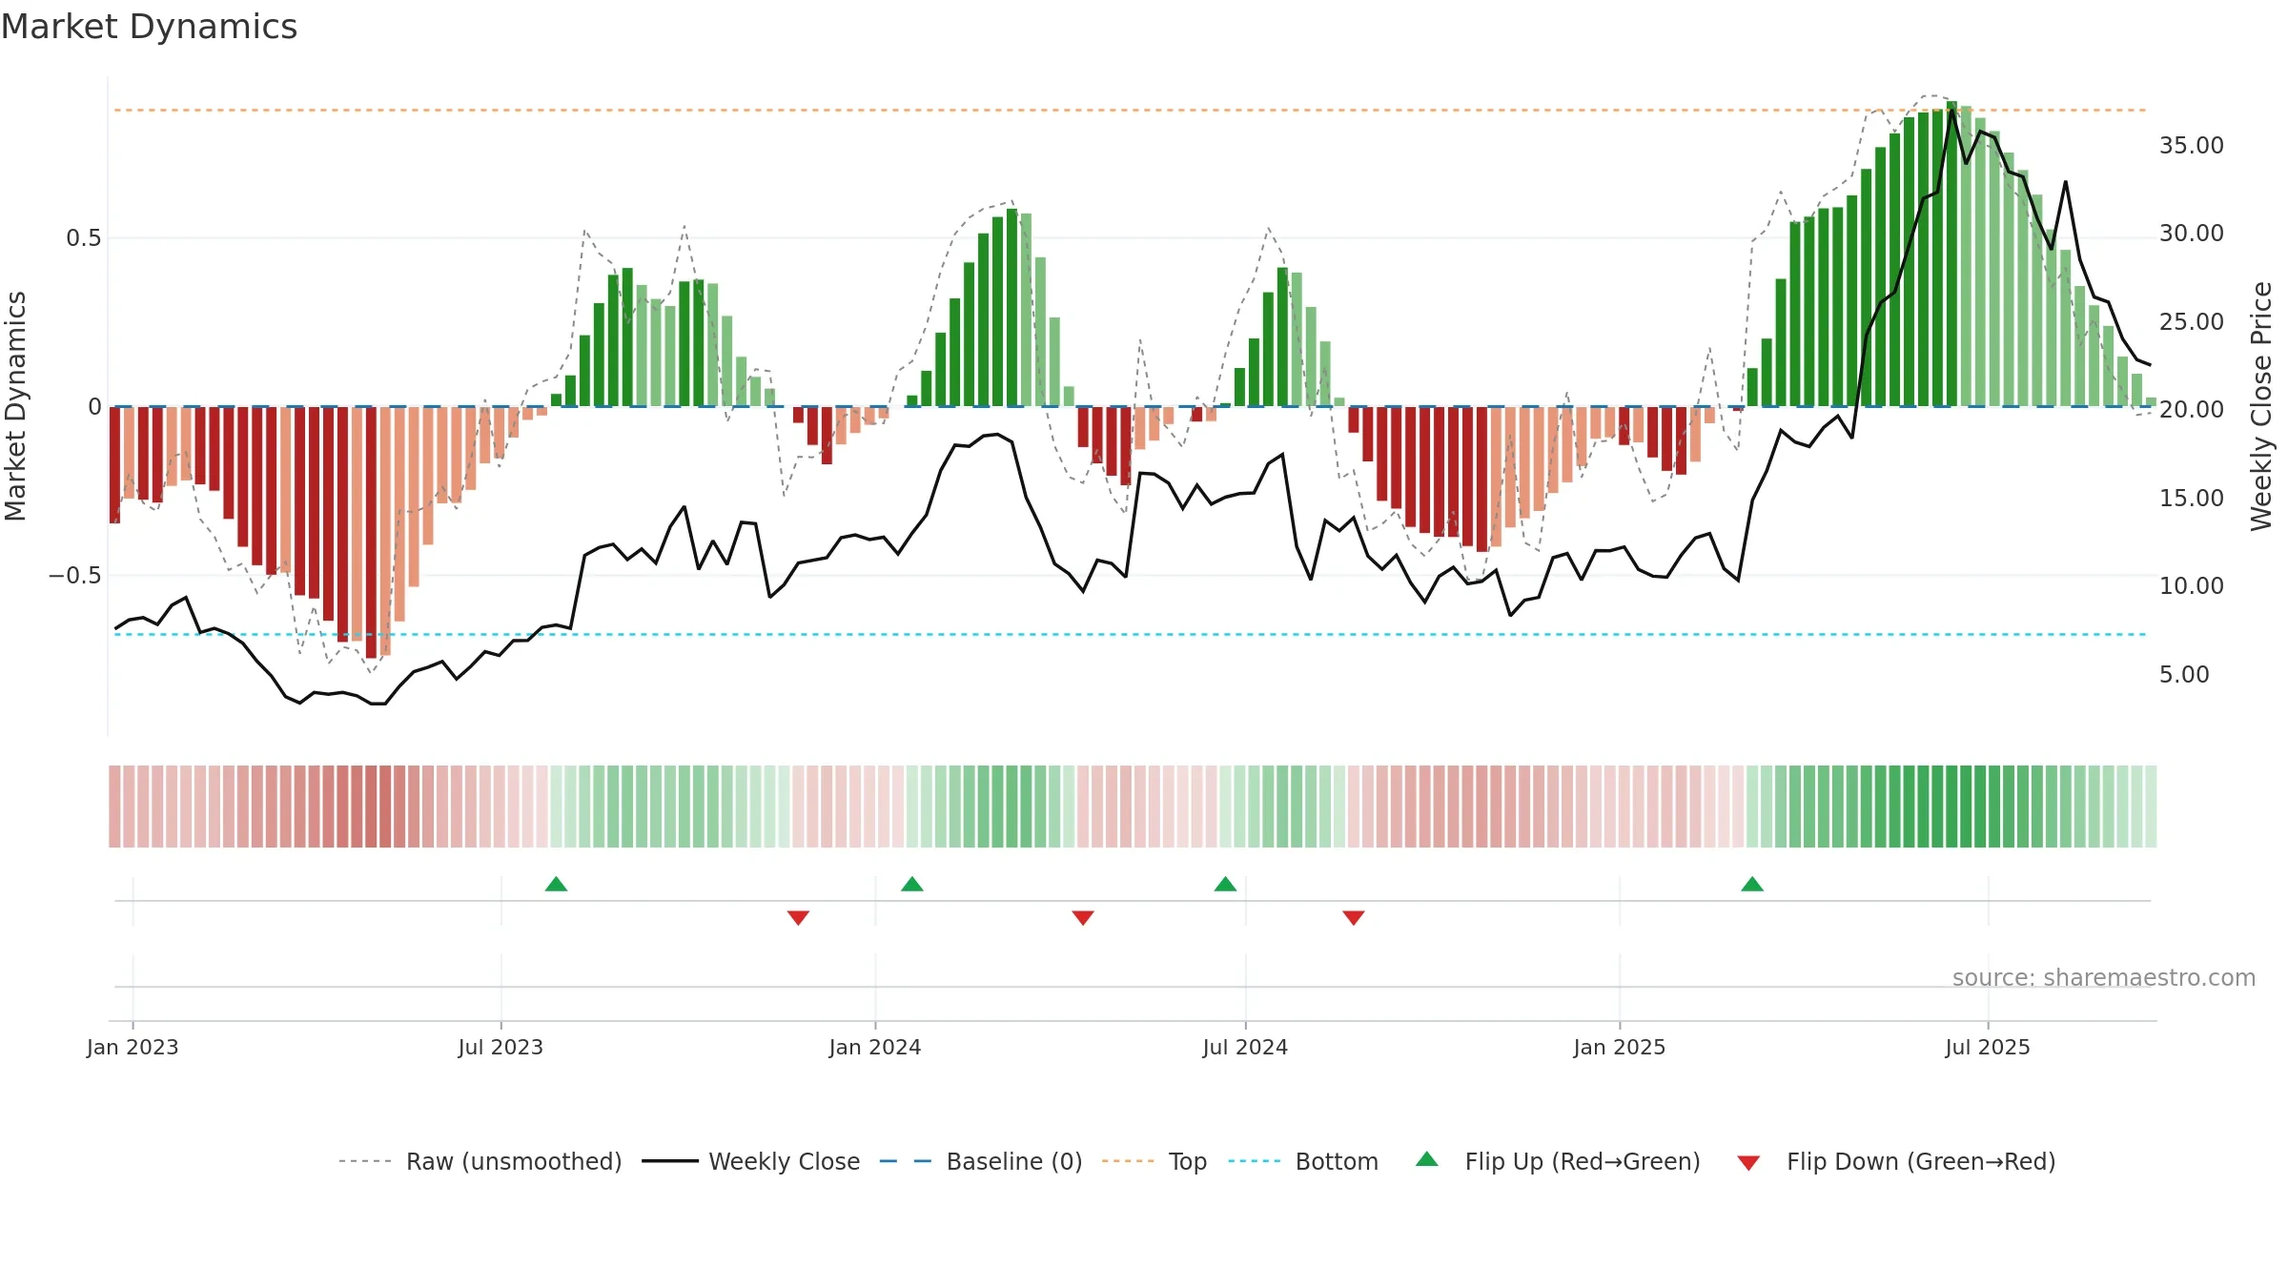This screenshot has width=2288, height=1287.
Task: Click the Jan 2024 axis label
Action: [875, 1047]
